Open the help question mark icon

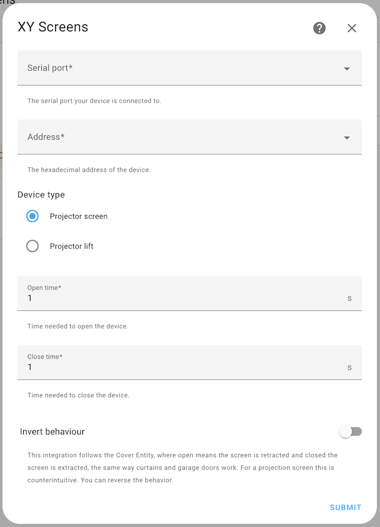[319, 28]
